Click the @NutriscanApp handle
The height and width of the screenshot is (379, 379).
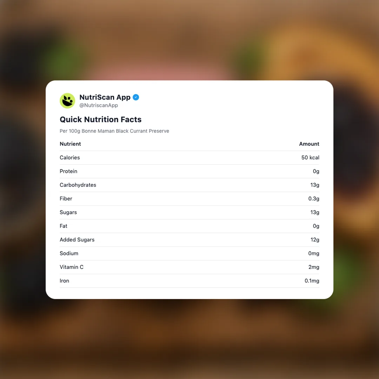point(99,105)
